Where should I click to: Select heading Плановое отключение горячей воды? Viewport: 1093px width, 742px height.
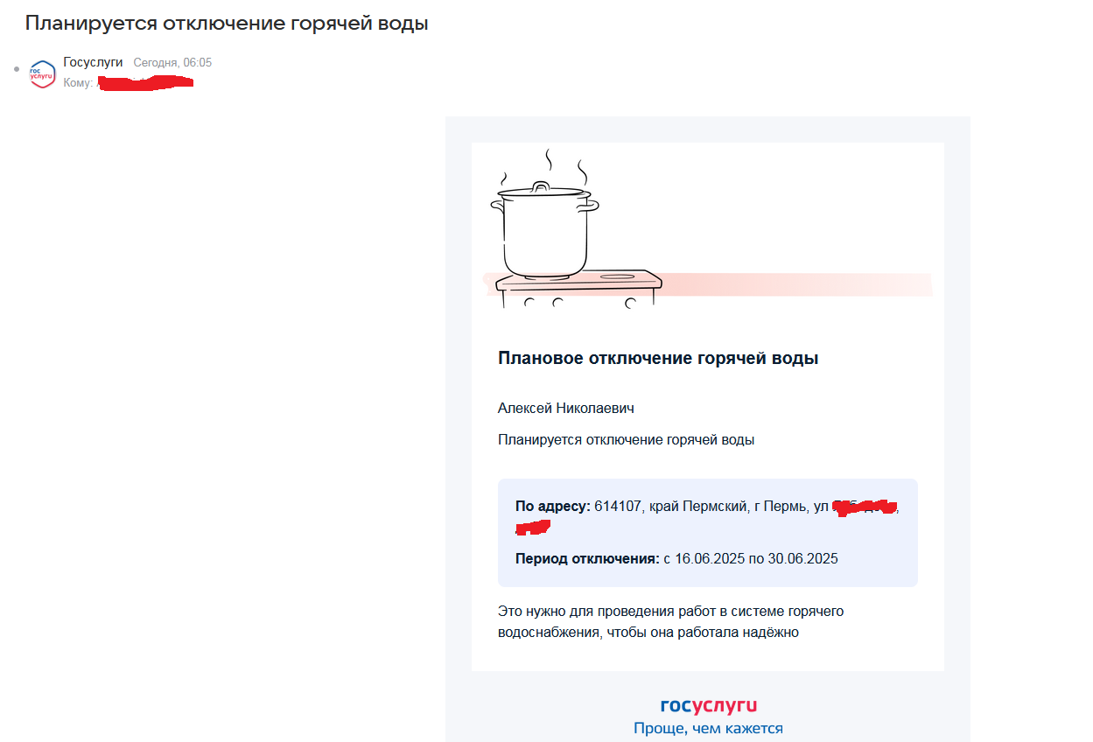point(658,358)
